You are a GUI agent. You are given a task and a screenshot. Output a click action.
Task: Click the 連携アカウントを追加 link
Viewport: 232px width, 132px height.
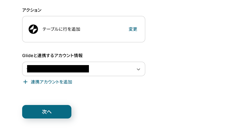point(51,82)
